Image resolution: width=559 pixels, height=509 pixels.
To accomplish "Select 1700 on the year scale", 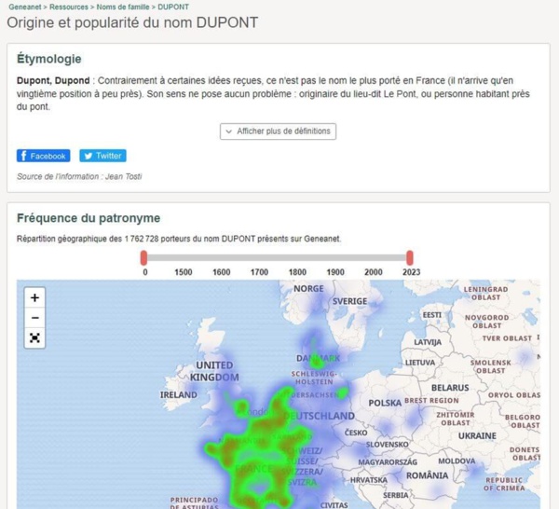I will pos(259,272).
